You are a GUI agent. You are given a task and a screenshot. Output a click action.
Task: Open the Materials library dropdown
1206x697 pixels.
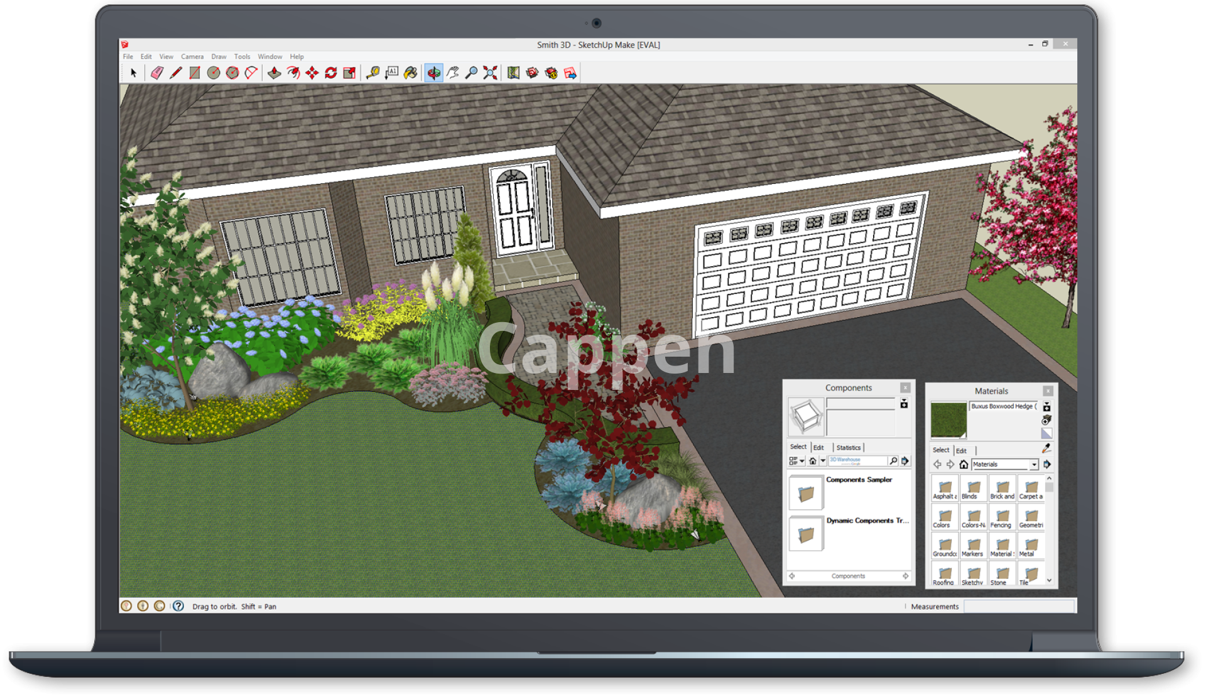1034,465
